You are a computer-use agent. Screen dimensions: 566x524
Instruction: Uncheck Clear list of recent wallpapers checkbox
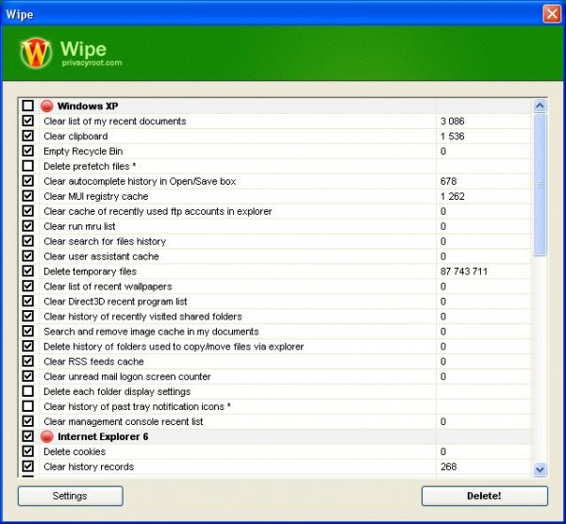tap(27, 287)
